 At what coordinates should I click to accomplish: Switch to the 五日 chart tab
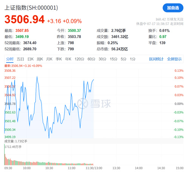[20, 59]
